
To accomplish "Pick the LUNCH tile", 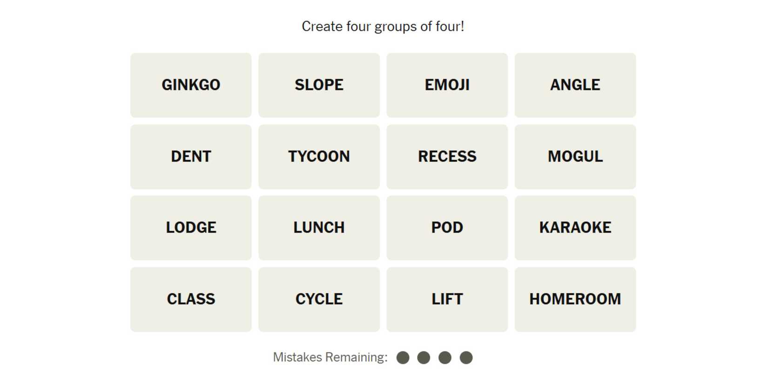I will point(319,228).
